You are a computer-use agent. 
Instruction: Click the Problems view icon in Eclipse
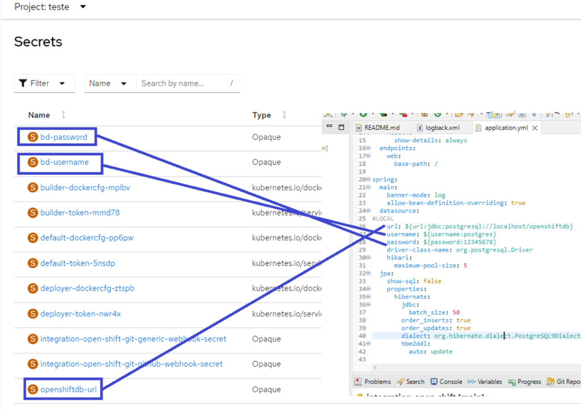358,381
